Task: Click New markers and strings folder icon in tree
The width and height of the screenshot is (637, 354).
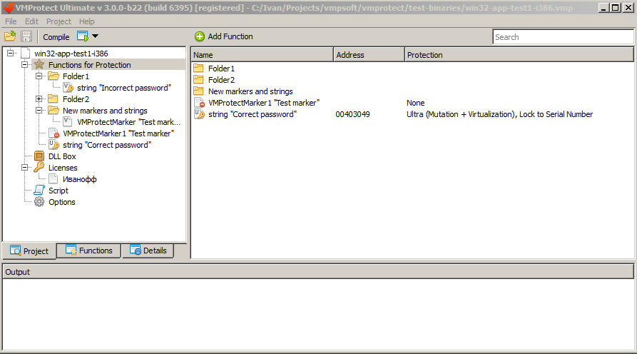Action: tap(53, 110)
